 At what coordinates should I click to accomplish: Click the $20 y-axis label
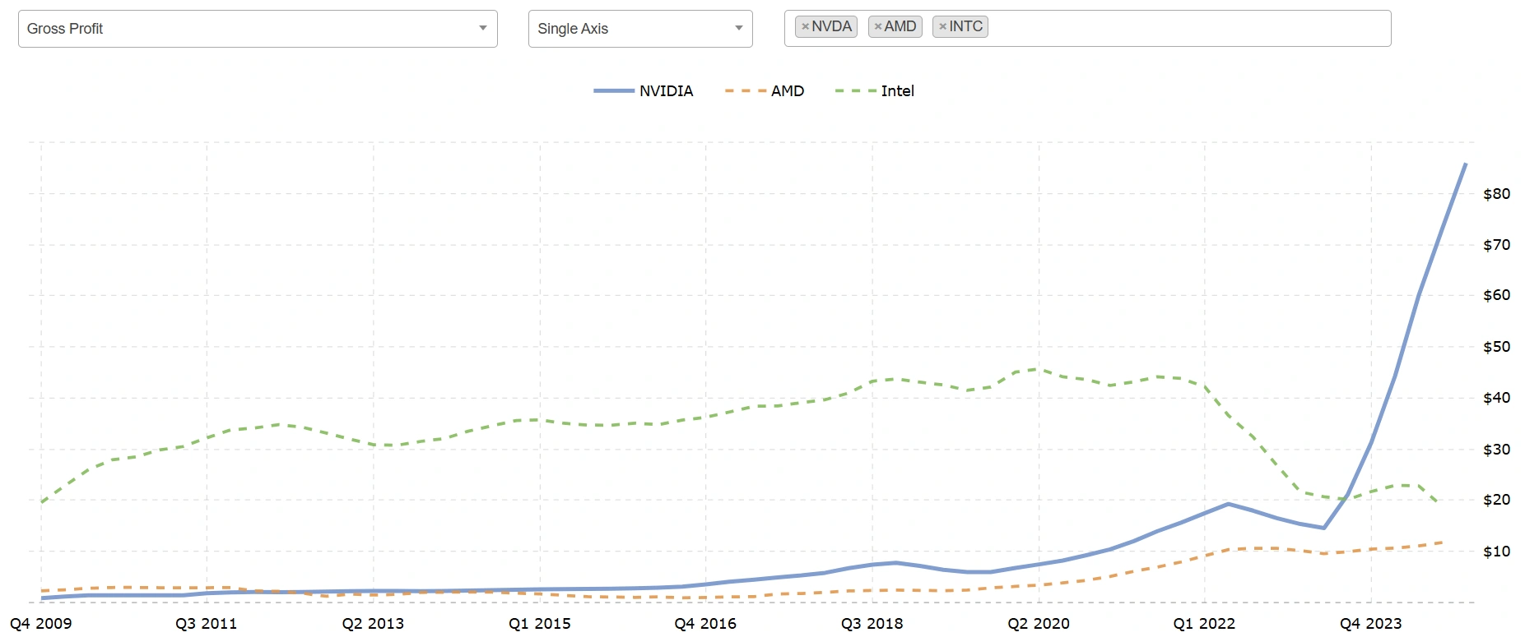(x=1497, y=500)
